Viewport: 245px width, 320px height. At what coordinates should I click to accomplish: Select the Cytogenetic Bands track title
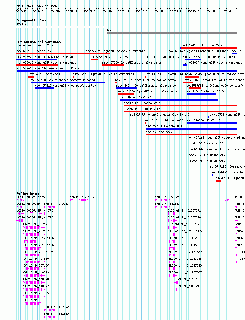[33, 20]
